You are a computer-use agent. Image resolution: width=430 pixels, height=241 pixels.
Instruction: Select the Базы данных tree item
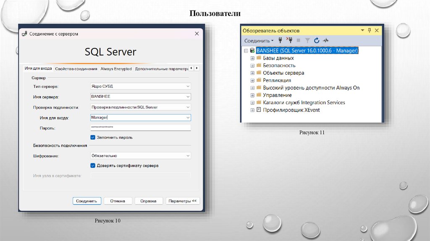(x=278, y=58)
